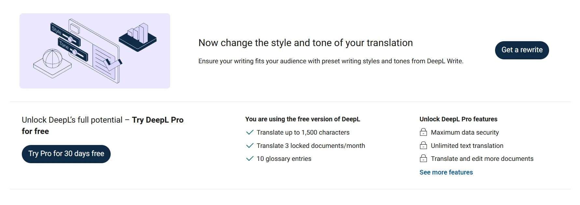Click the Now change the style heading
Image resolution: width=580 pixels, height=205 pixels.
click(x=305, y=43)
